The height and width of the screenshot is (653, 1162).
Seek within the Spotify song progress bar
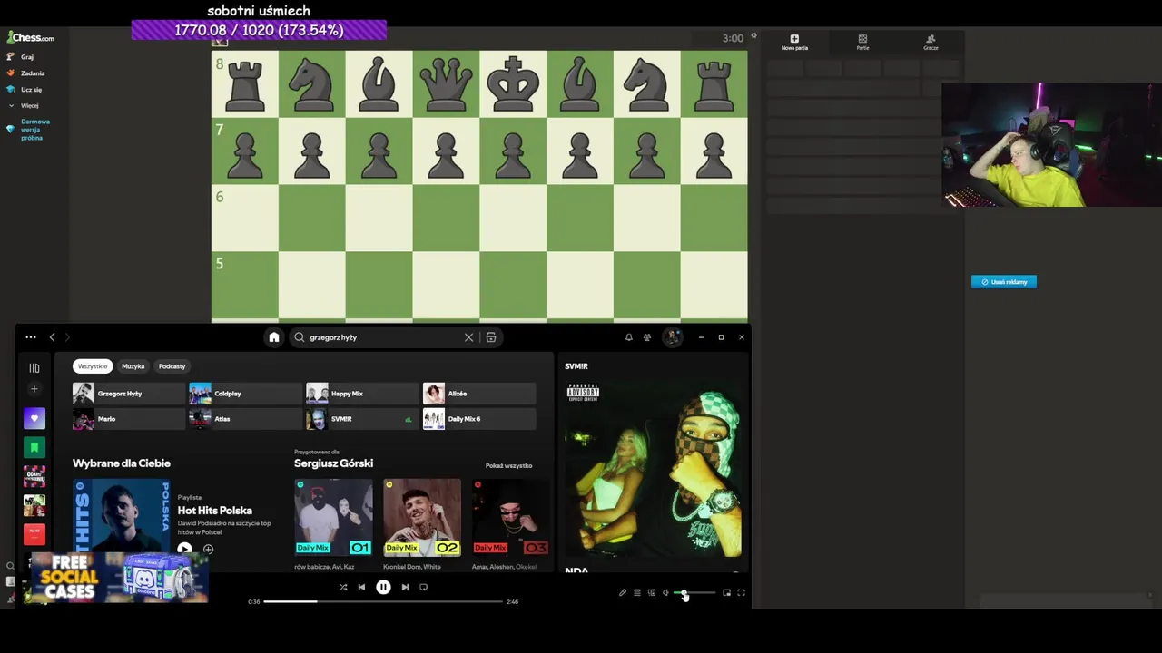click(383, 601)
